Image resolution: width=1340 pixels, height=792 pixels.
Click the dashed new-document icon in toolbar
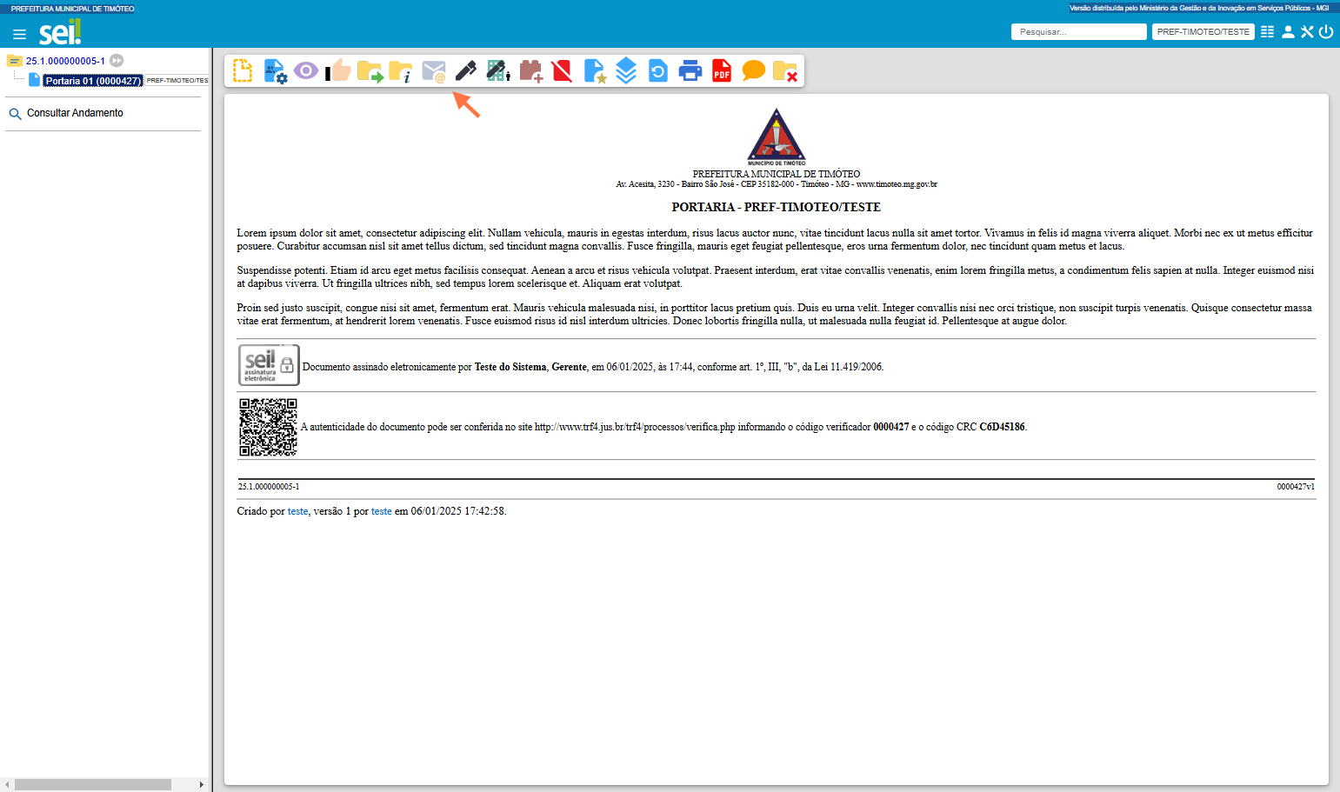243,70
